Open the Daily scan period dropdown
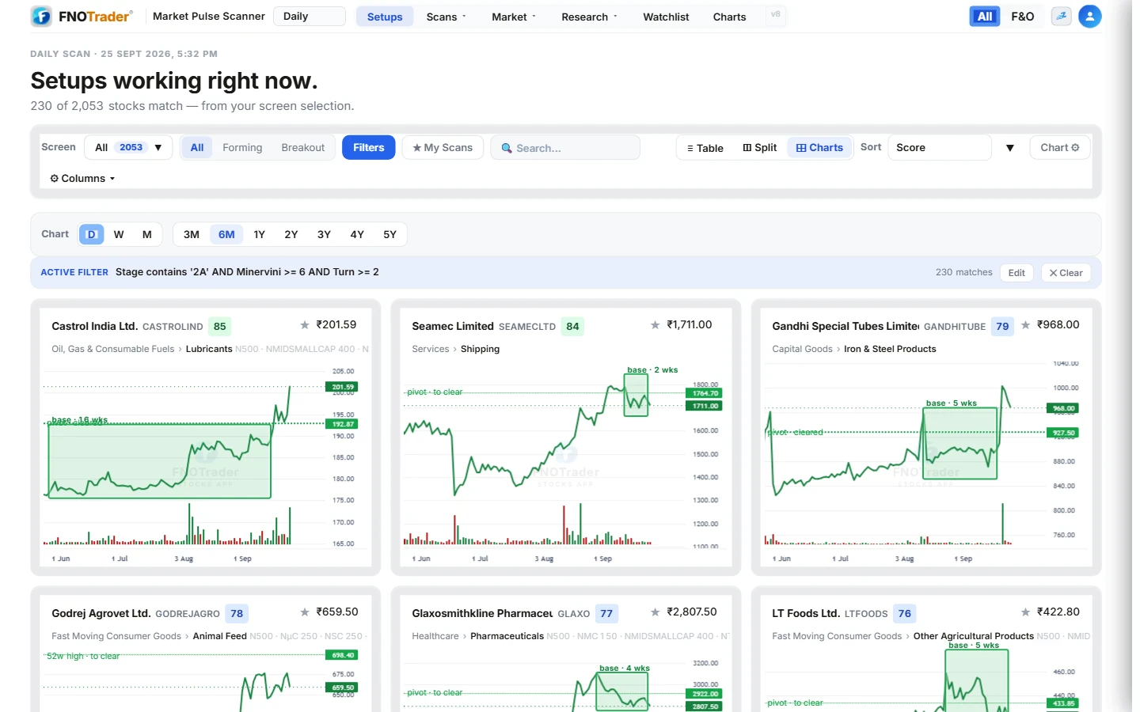 (x=310, y=16)
